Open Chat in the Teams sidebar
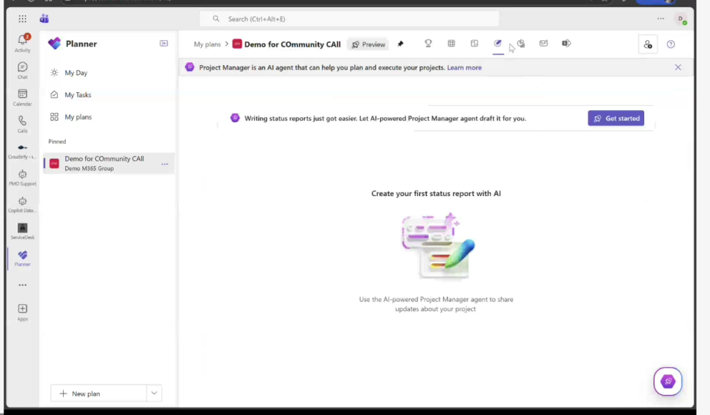This screenshot has width=710, height=415. coord(22,71)
